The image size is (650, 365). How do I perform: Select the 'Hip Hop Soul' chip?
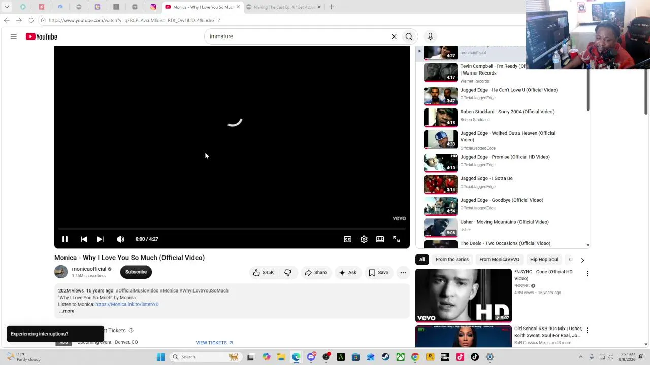point(544,260)
